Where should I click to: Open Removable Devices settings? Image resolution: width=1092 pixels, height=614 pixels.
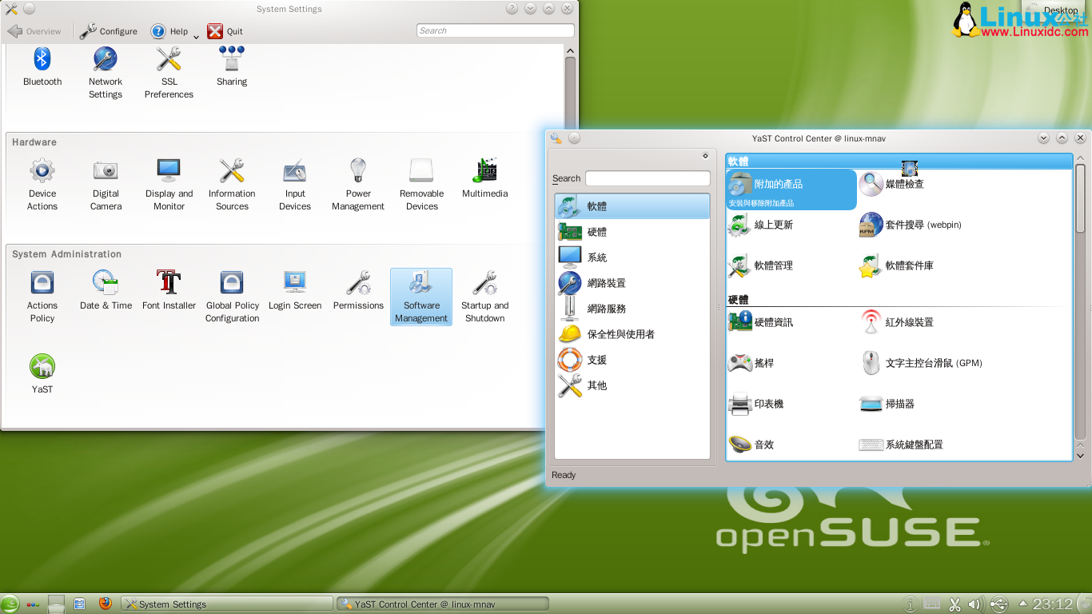coord(421,185)
